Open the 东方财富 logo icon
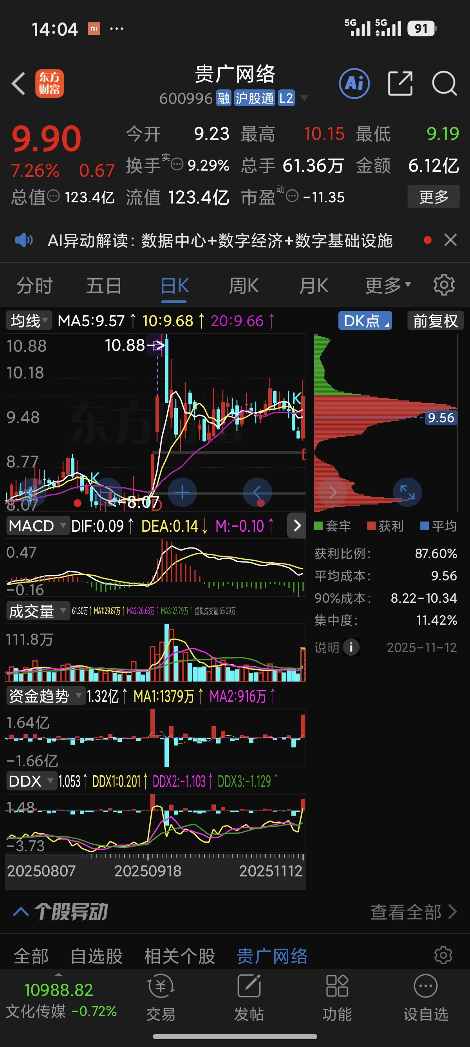The height and width of the screenshot is (1047, 470). (x=49, y=84)
